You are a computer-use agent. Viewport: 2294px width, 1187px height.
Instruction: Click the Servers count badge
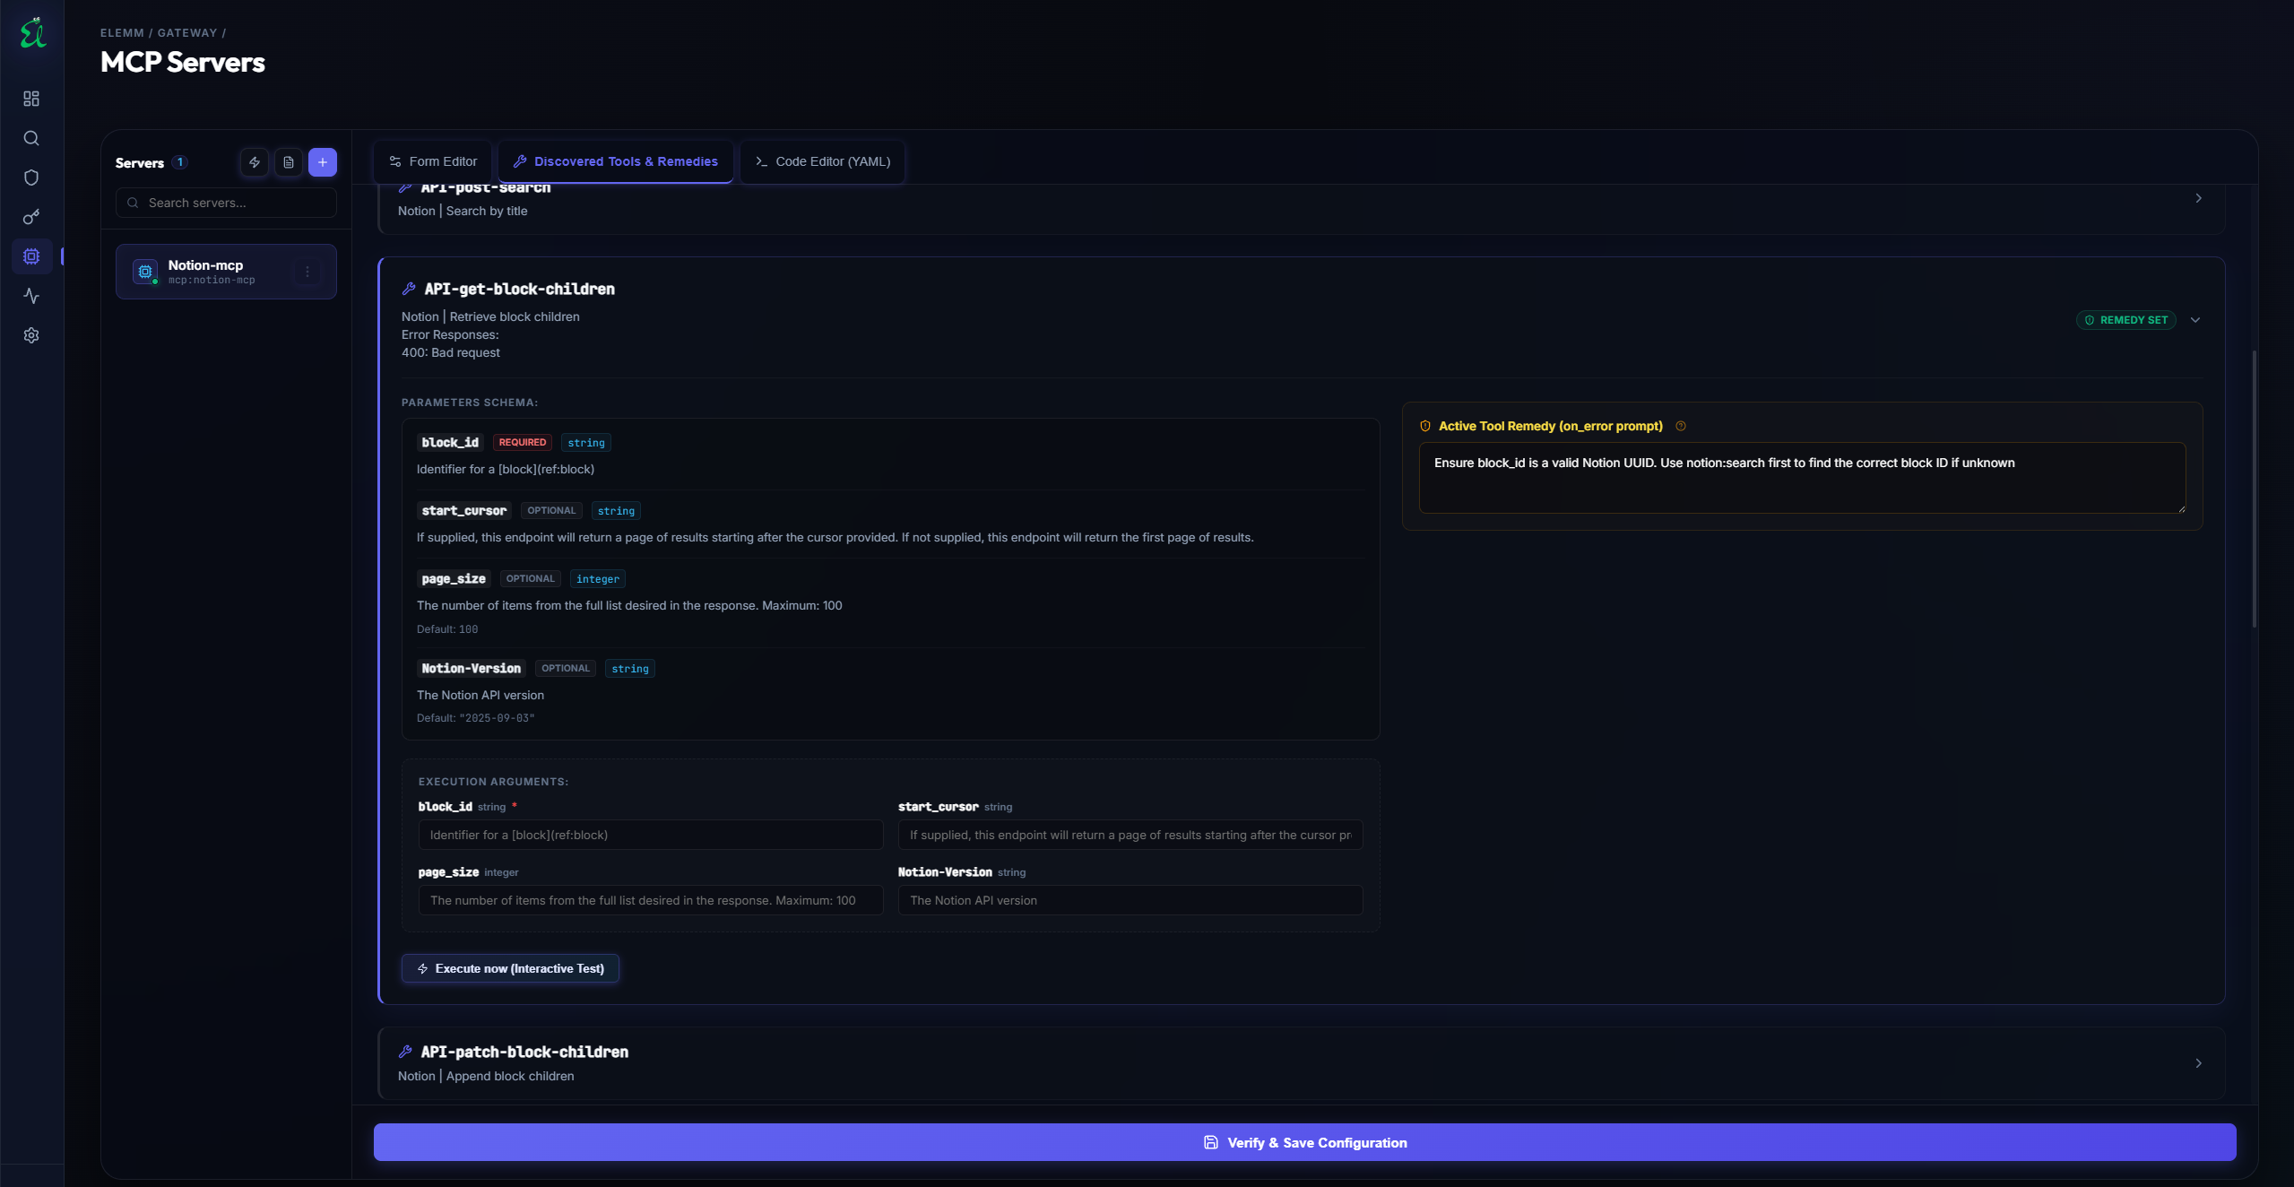[180, 162]
